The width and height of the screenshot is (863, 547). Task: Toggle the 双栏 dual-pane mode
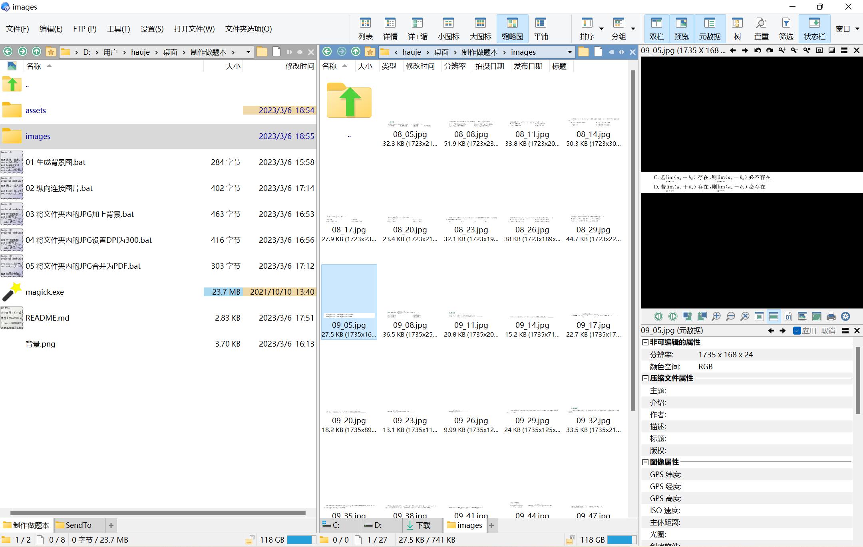[656, 29]
